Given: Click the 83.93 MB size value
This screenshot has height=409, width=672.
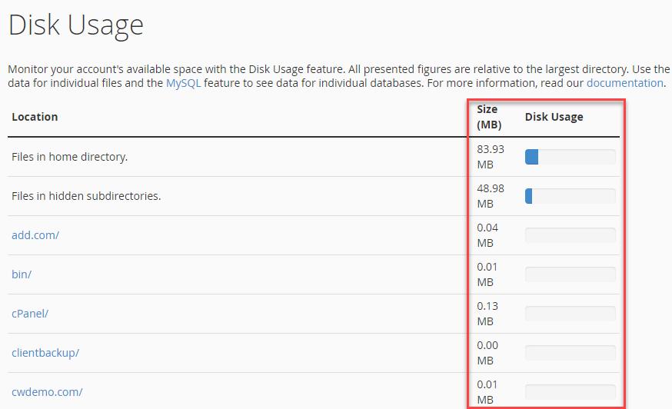Looking at the screenshot, I should tap(491, 157).
